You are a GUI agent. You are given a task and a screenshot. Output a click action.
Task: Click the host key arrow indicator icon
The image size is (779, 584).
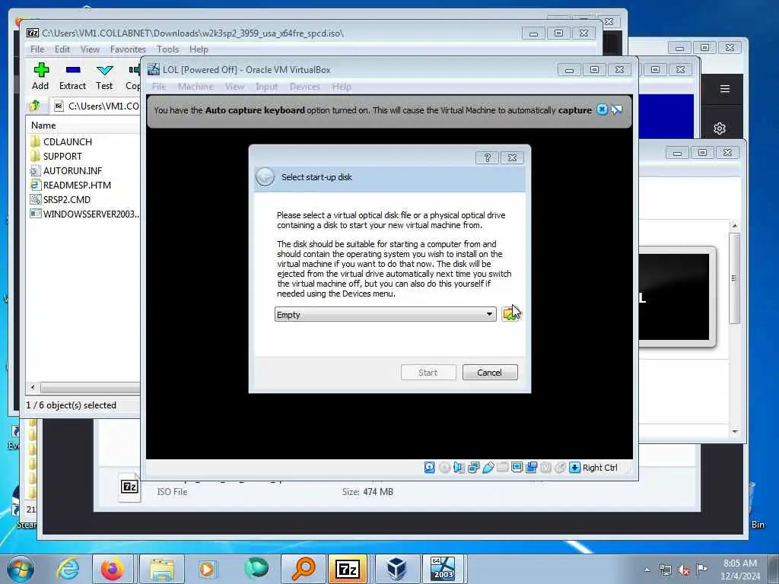coord(575,468)
